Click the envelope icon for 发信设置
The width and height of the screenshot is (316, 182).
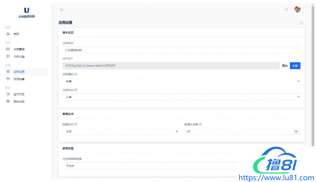[8, 79]
